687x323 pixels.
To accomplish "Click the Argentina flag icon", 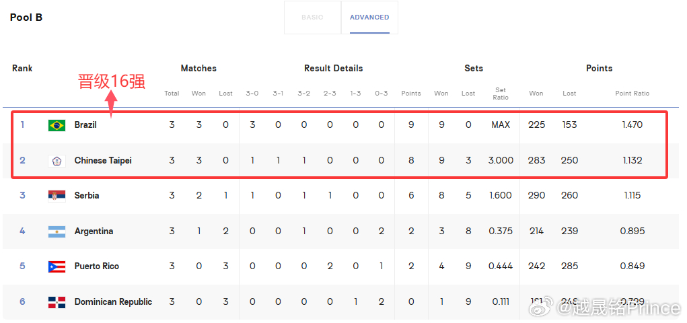I will pyautogui.click(x=57, y=231).
